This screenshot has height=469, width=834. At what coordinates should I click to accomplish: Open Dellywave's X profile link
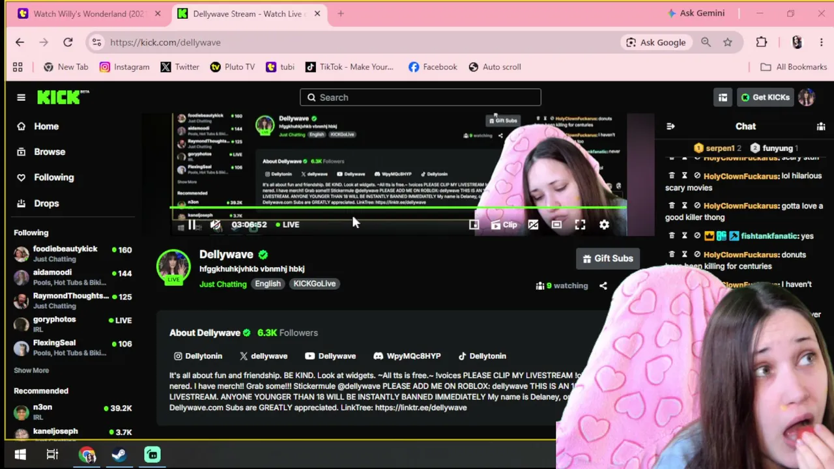coord(263,356)
